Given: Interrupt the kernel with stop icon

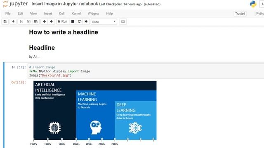Looking at the screenshot, I should [x=73, y=21].
